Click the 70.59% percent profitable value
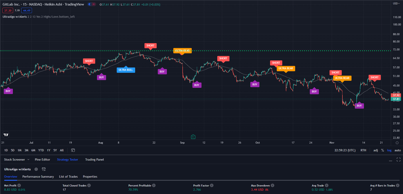The image size is (403, 194). (x=134, y=190)
